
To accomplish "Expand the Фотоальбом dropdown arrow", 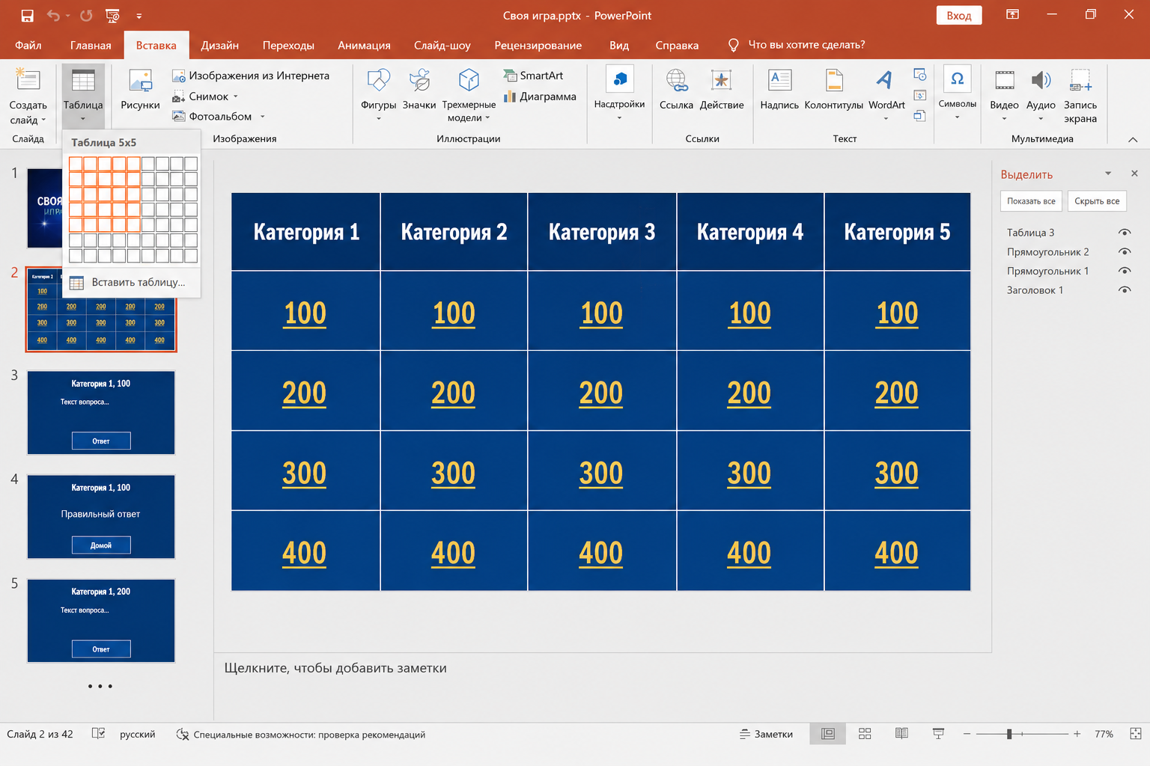I will point(262,117).
